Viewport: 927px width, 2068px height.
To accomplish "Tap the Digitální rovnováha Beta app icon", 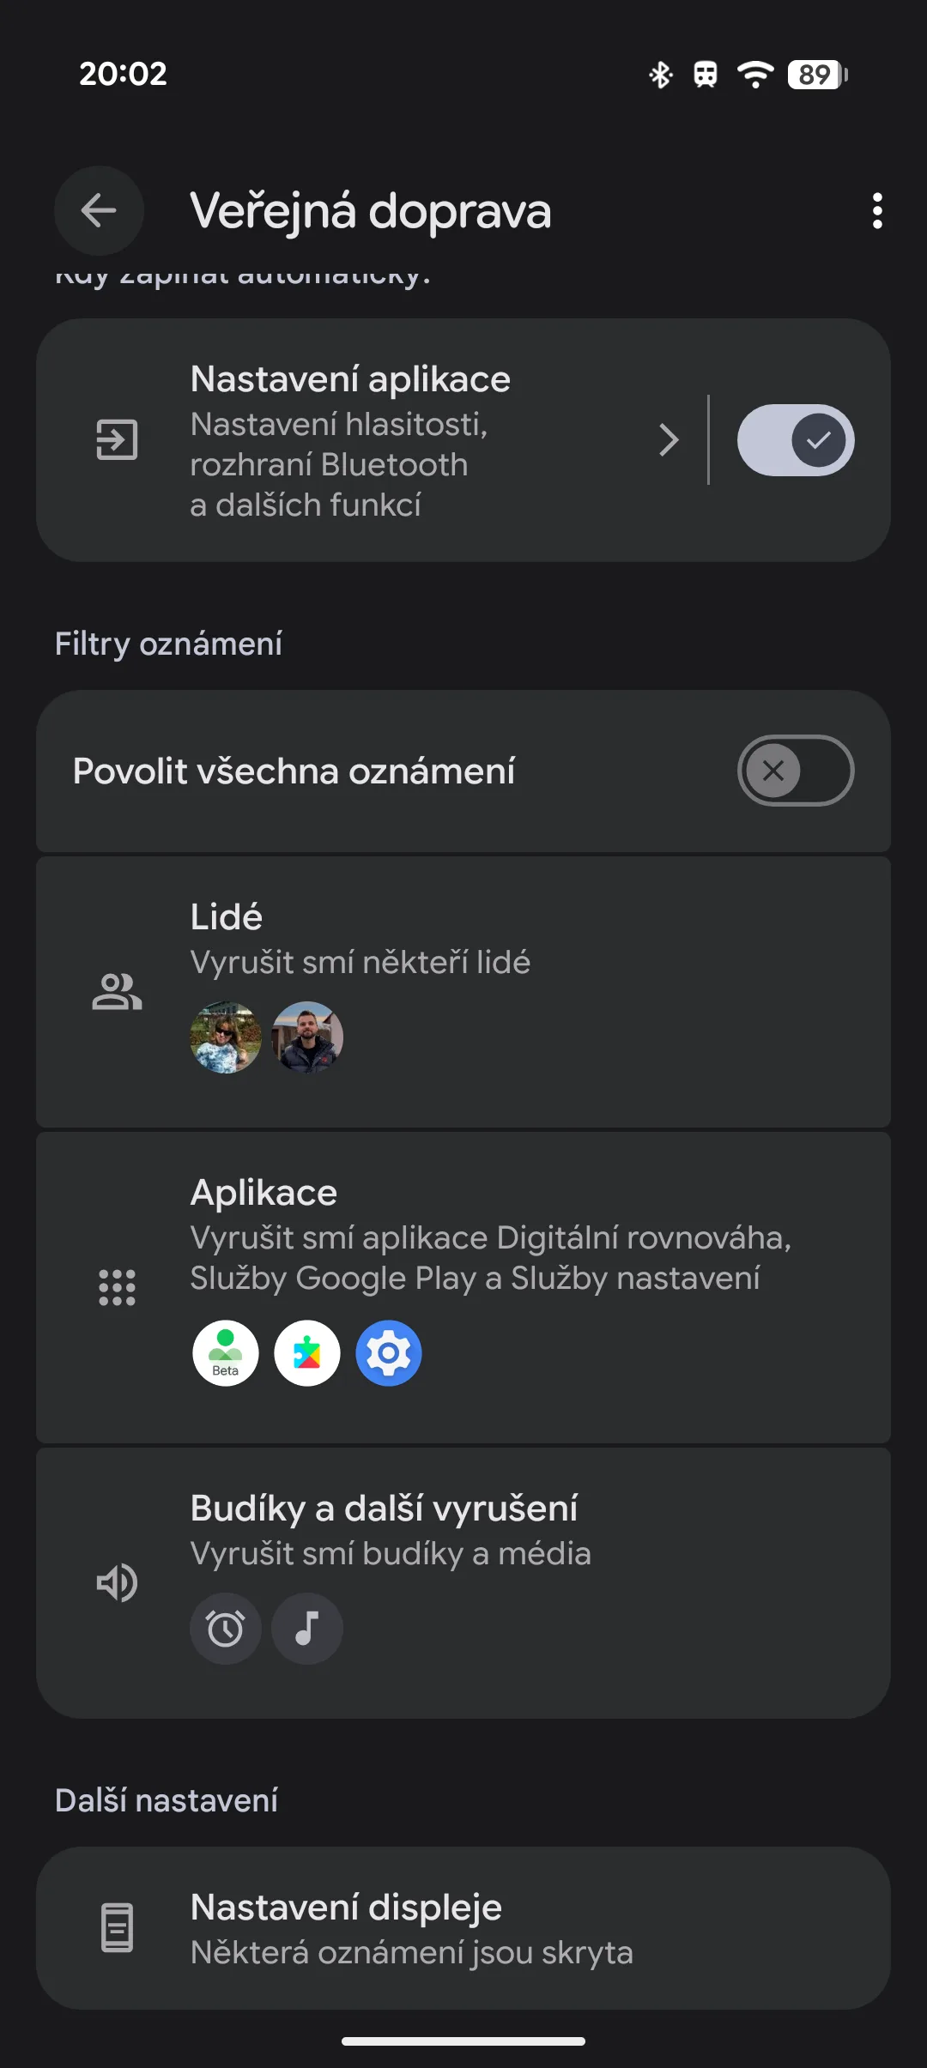I will tap(226, 1353).
